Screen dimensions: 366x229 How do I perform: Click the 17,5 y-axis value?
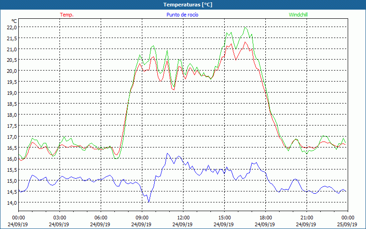[12, 126]
